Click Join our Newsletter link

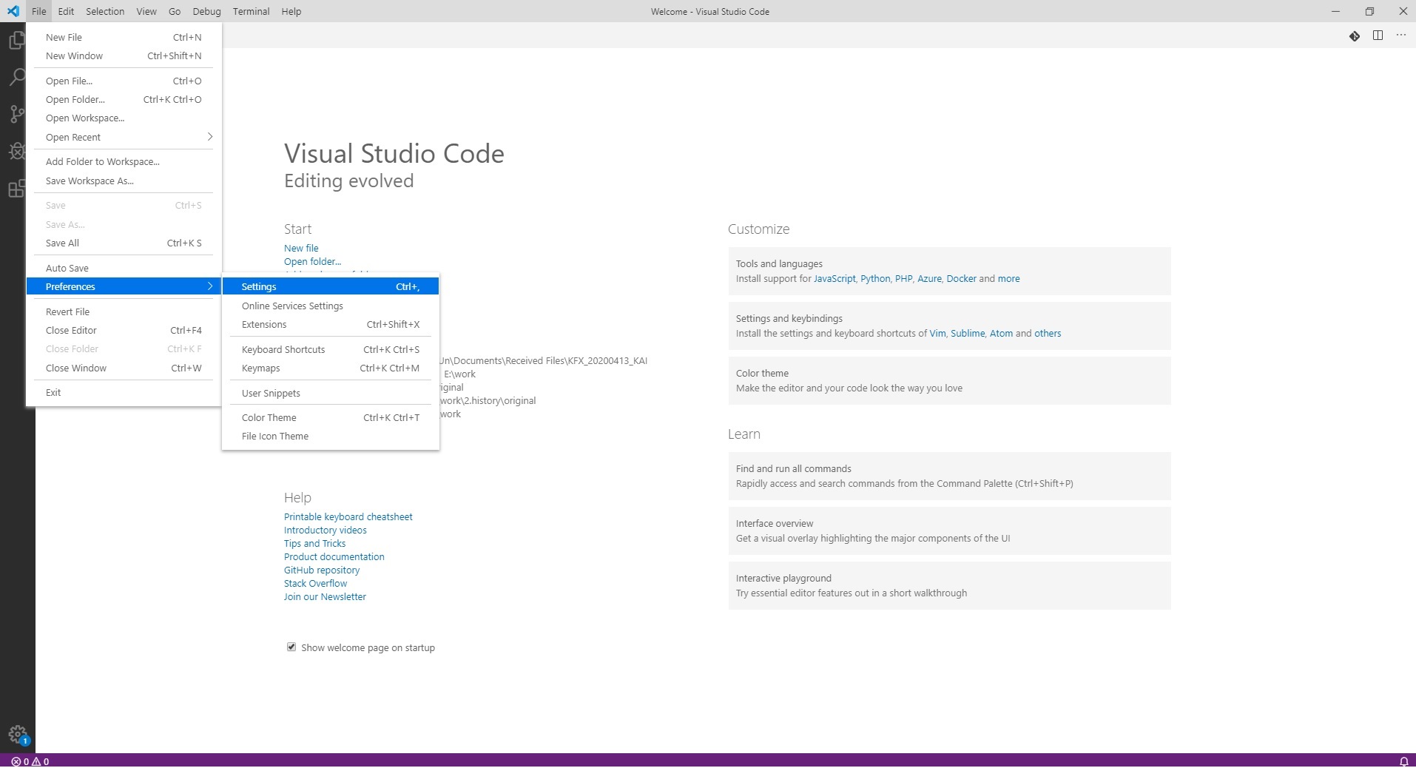tap(325, 596)
